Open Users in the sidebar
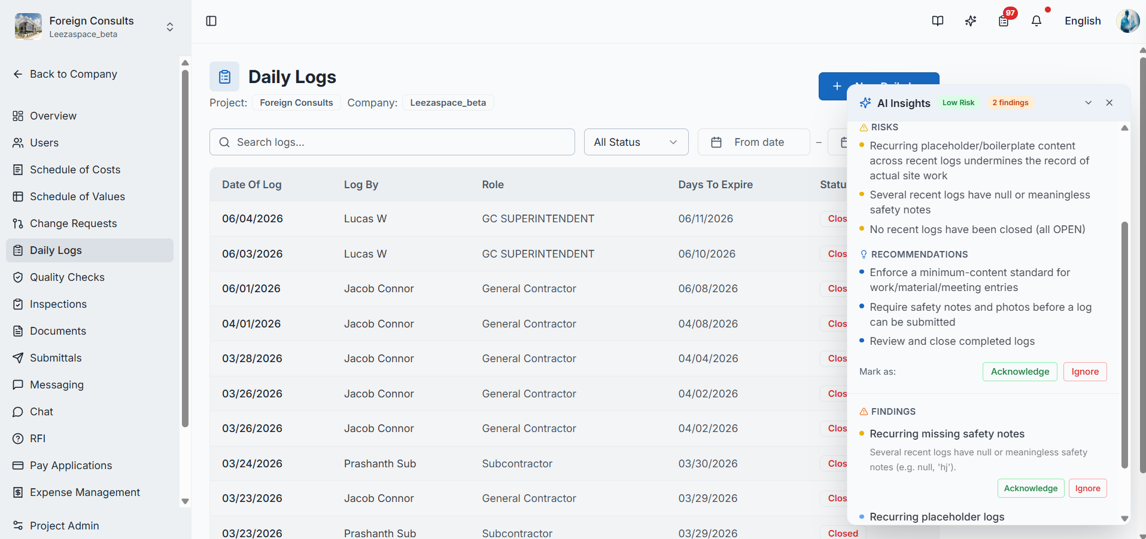This screenshot has width=1146, height=539. 90,143
